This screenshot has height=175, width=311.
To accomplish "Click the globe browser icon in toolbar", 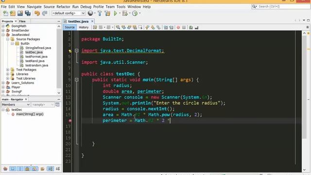I will [x=90, y=13].
